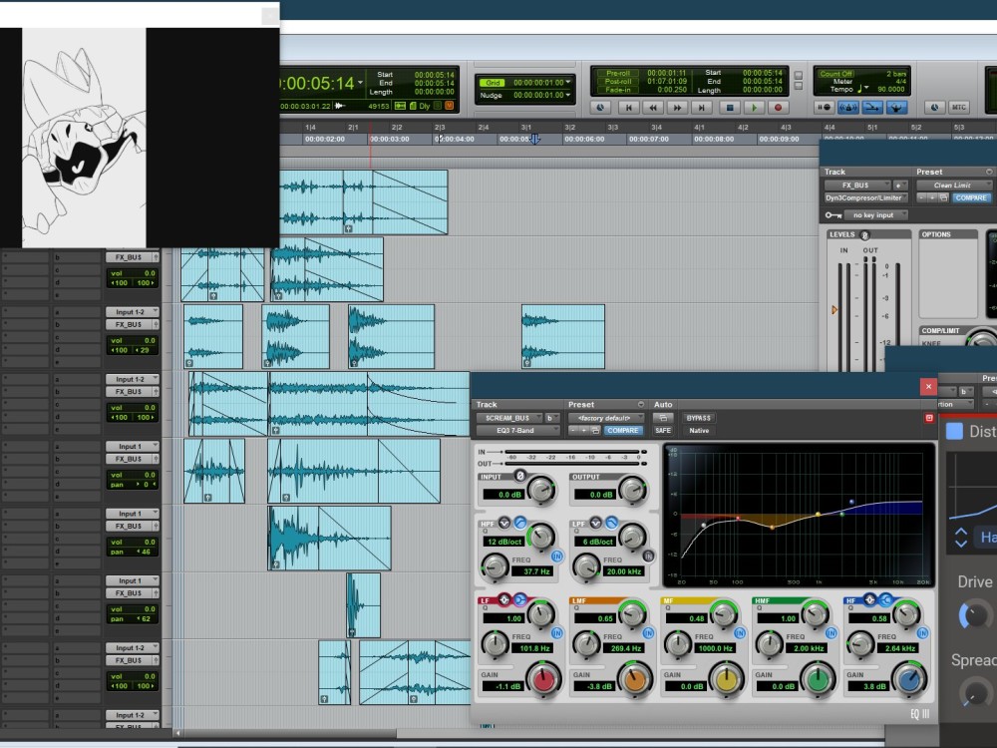997x748 pixels.
Task: Toggle LPF band IN button
Action: [x=648, y=557]
